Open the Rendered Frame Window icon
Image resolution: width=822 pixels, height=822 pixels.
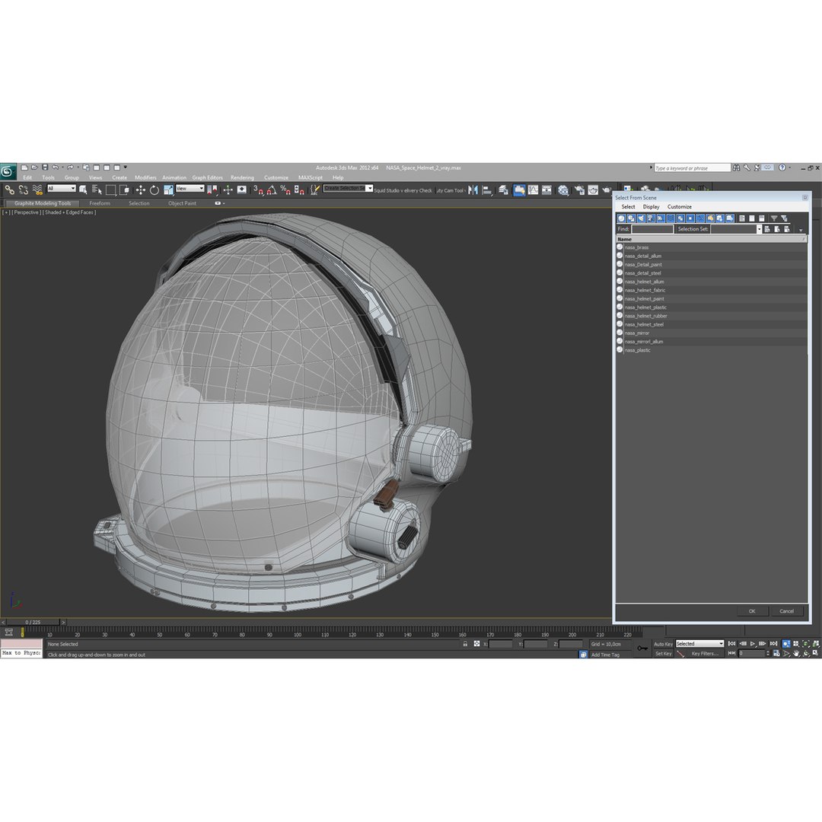coord(593,190)
